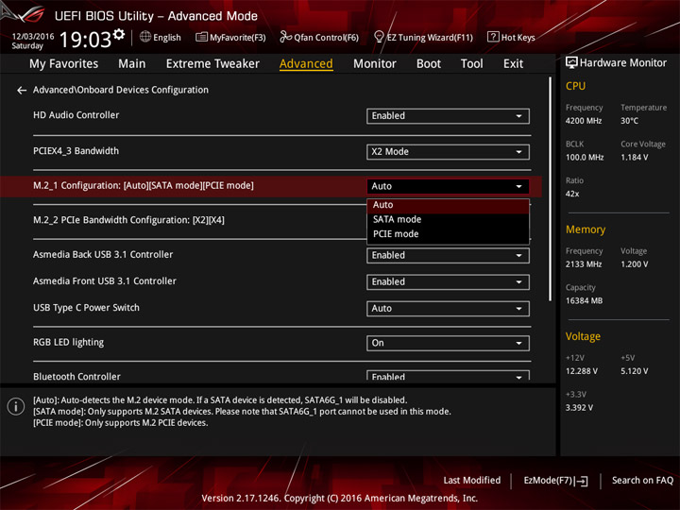Open the RGB LED lighting dropdown

pos(448,343)
